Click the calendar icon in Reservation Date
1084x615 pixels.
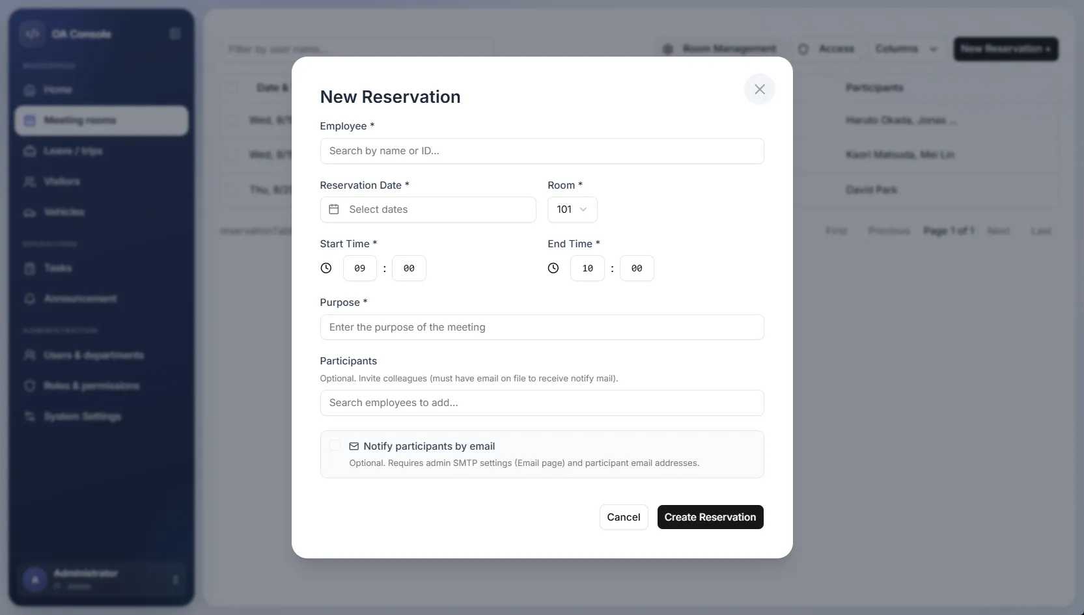point(334,210)
